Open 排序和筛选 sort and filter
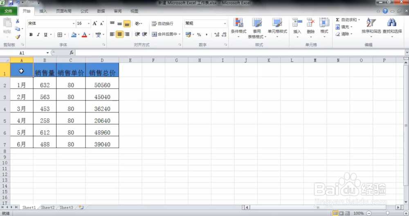The height and width of the screenshot is (216, 409). pos(371,27)
